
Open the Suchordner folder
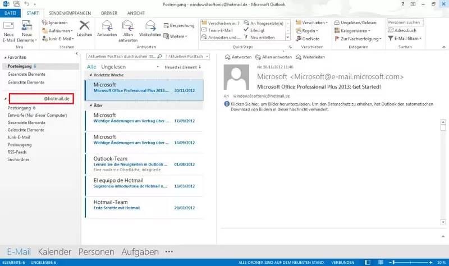19,159
